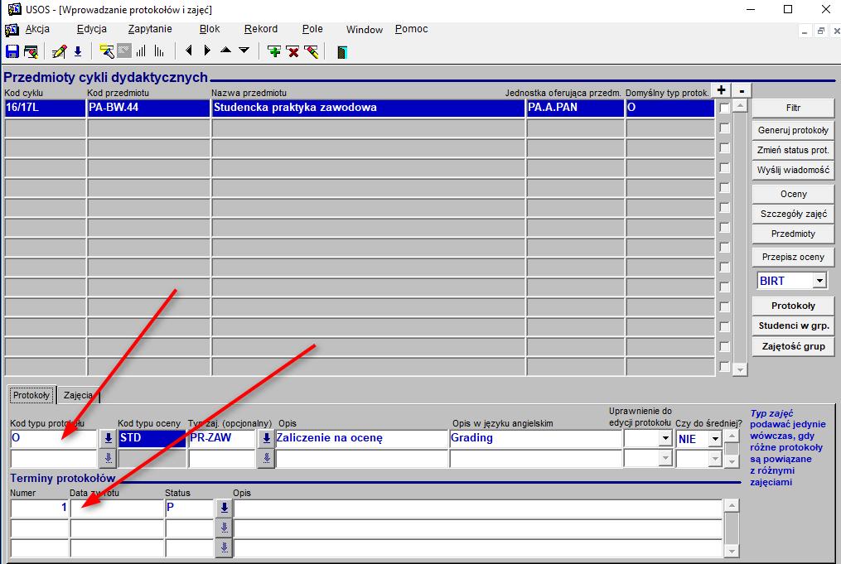Click the Studenci w grp. button

coord(793,326)
